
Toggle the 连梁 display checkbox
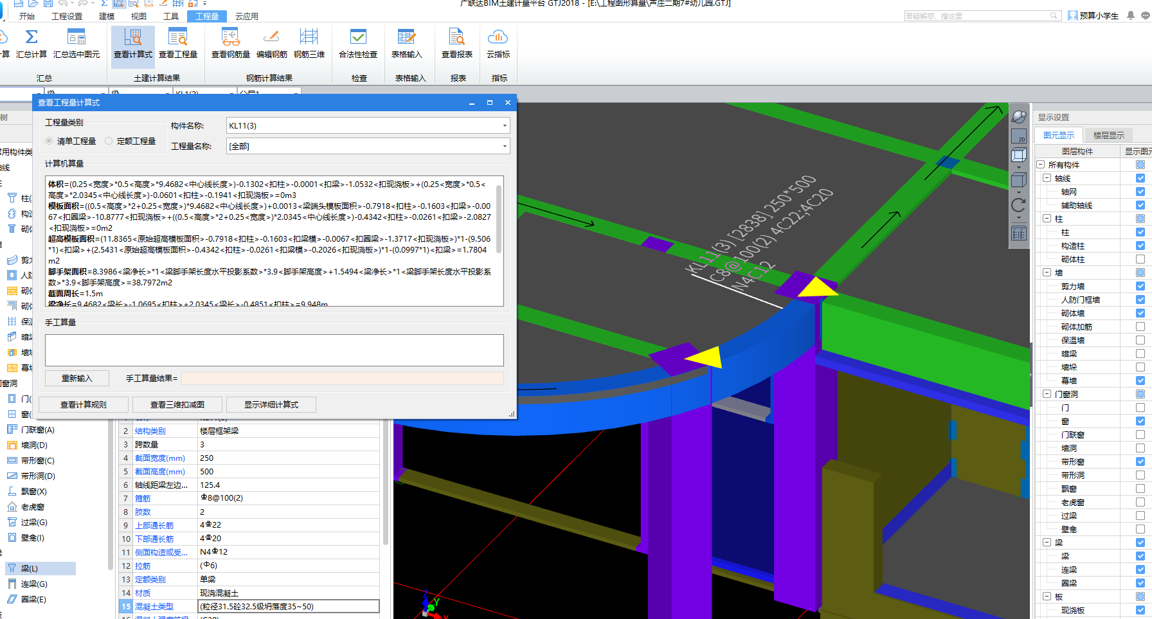1140,570
